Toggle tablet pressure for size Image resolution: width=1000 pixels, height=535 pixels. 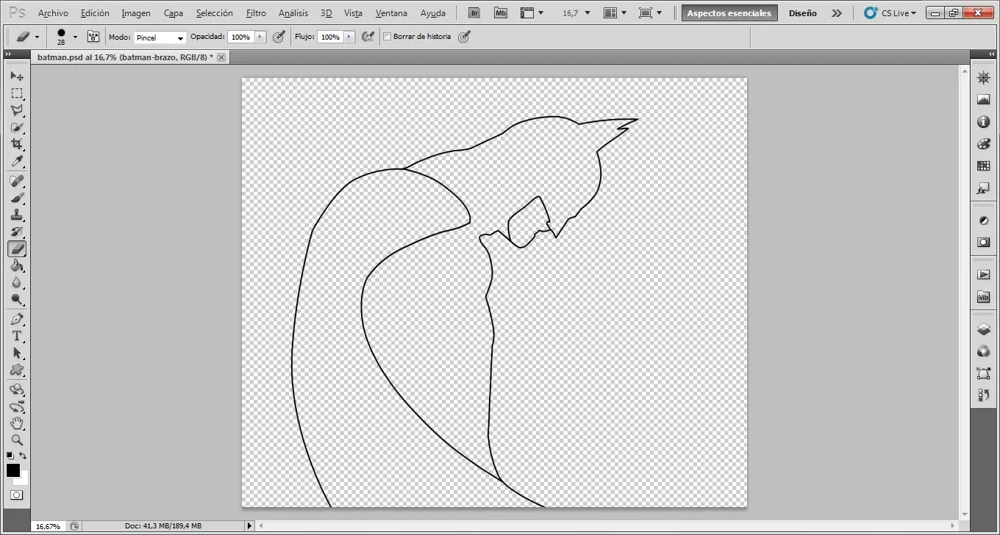click(x=464, y=37)
